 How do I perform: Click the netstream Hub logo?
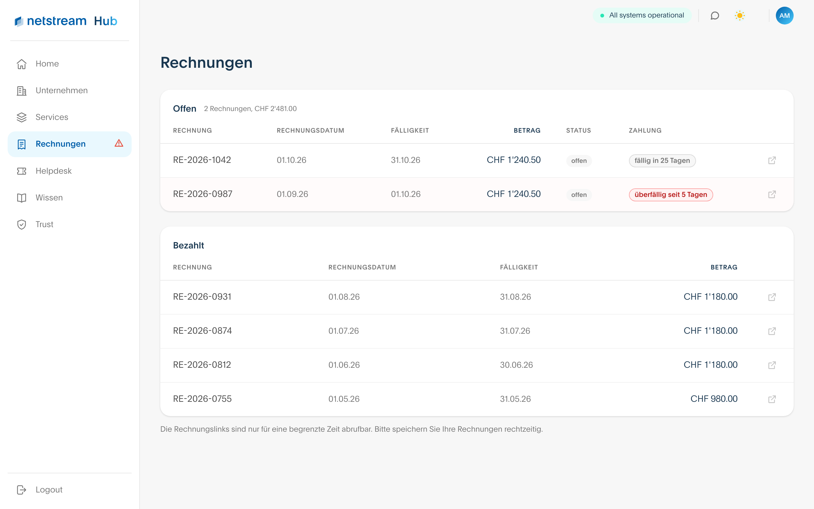point(66,21)
